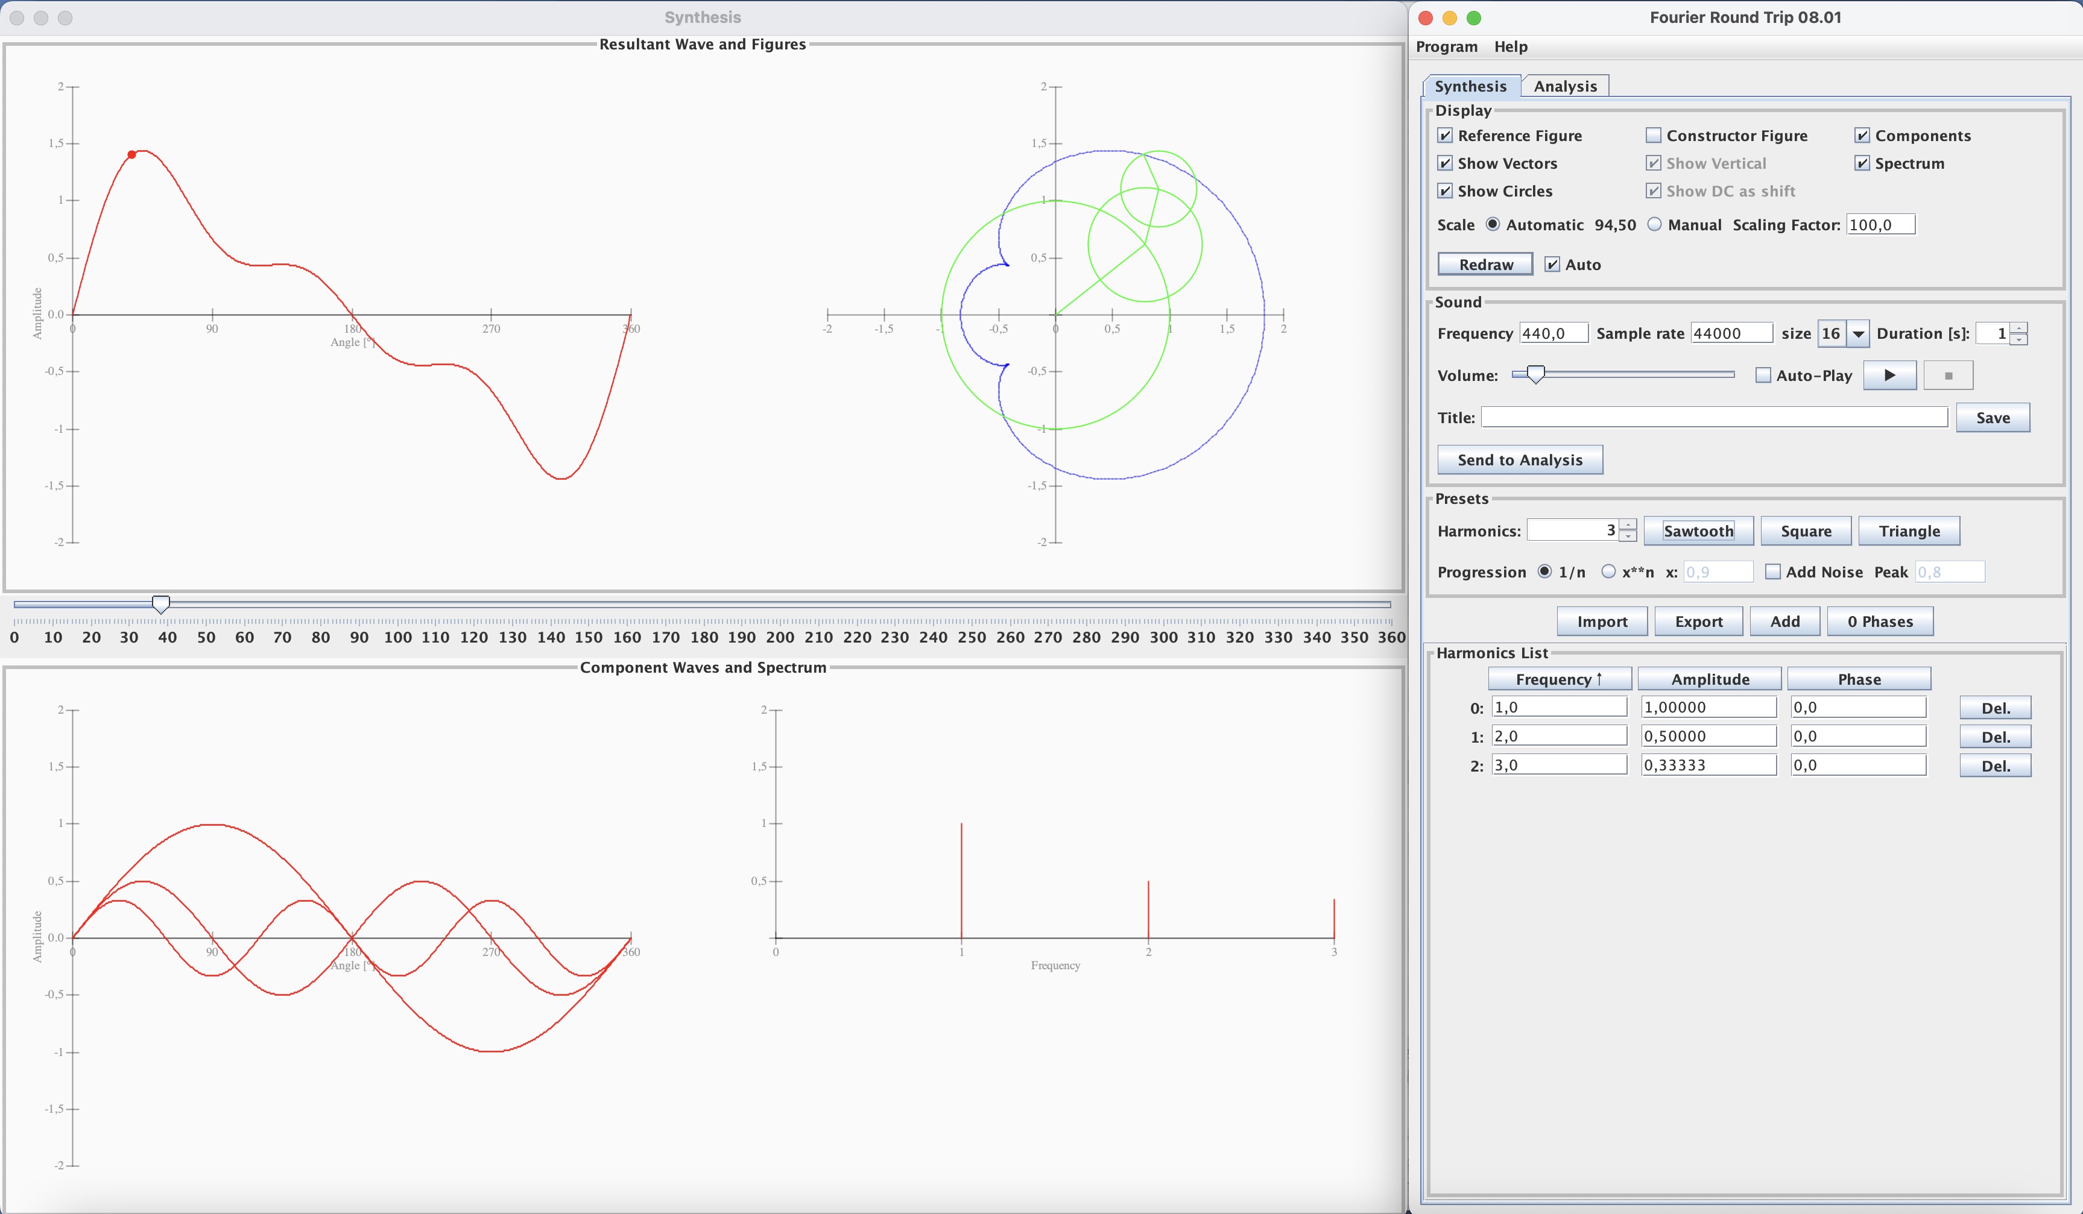
Task: Open the sample size dropdown
Action: [x=1857, y=333]
